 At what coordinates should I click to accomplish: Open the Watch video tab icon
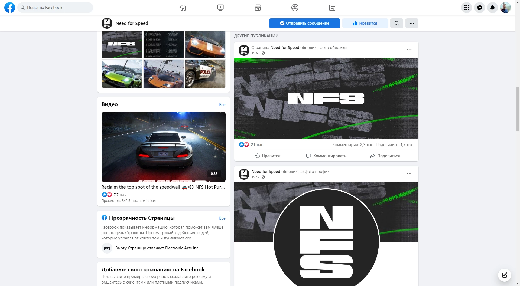coord(220,8)
